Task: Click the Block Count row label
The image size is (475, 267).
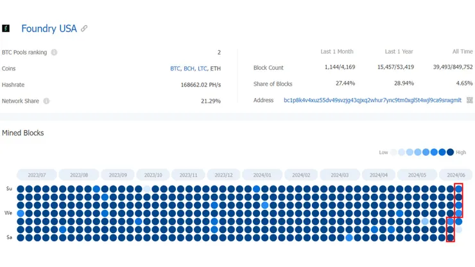Action: pyautogui.click(x=268, y=68)
